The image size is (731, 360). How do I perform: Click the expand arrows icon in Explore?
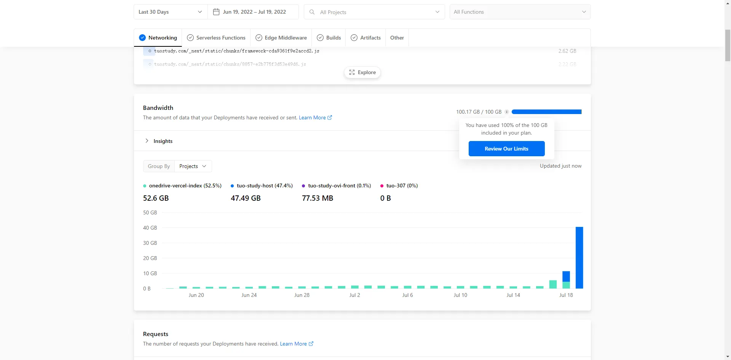coord(352,72)
